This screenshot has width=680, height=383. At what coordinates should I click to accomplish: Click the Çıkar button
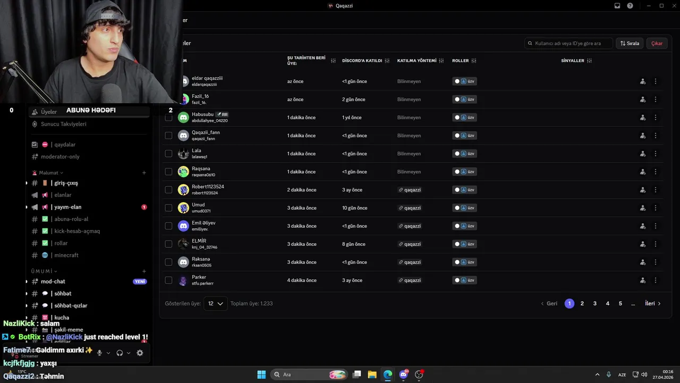(x=657, y=43)
